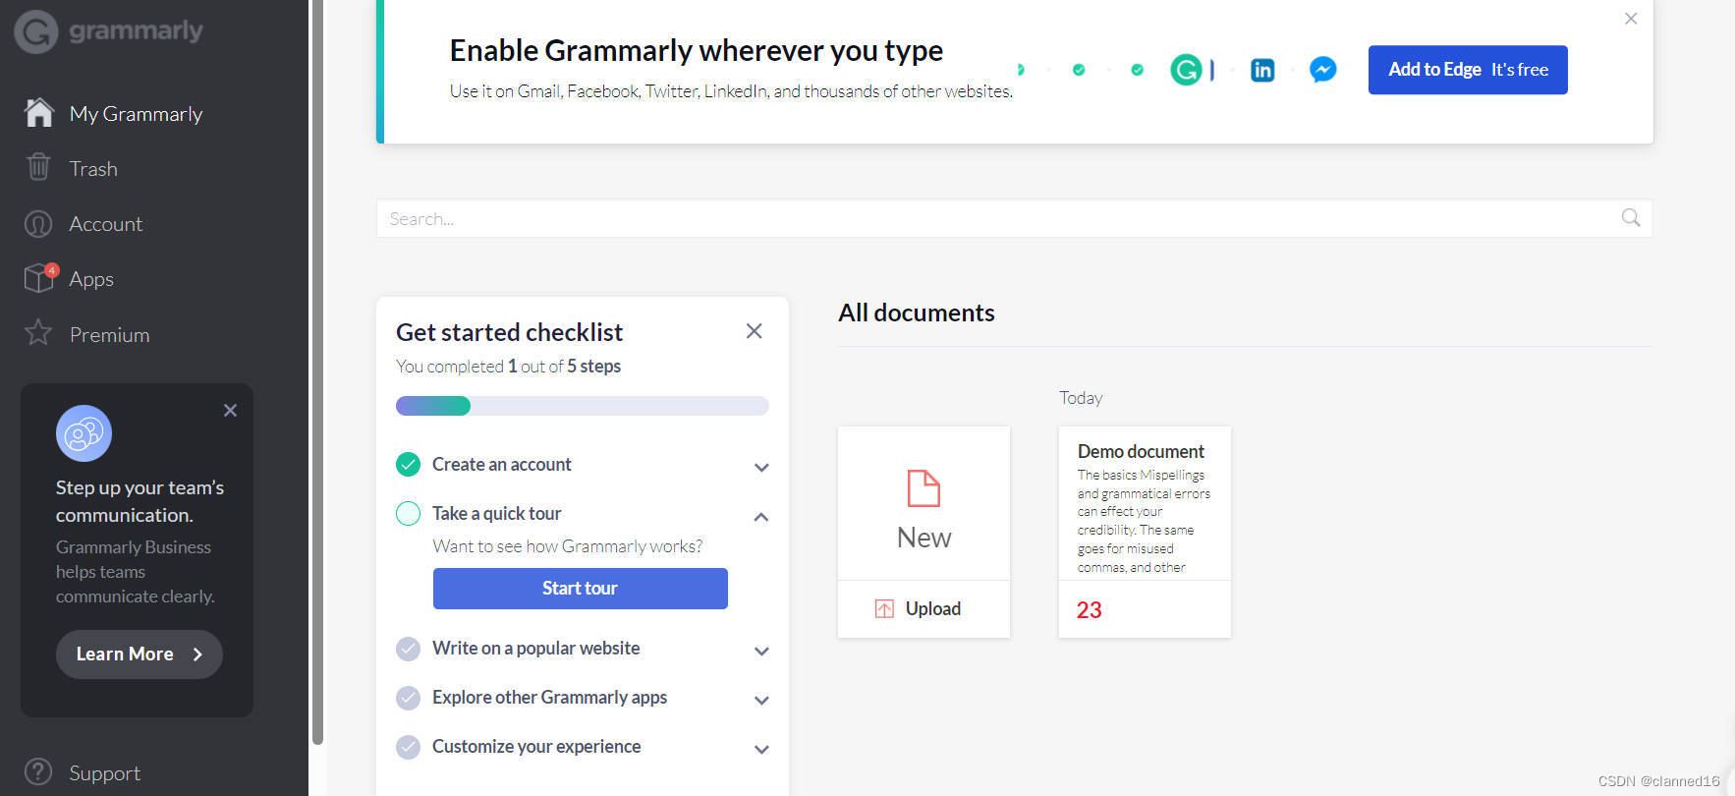Create a New document
Screen dimensions: 1735x796
tap(923, 503)
